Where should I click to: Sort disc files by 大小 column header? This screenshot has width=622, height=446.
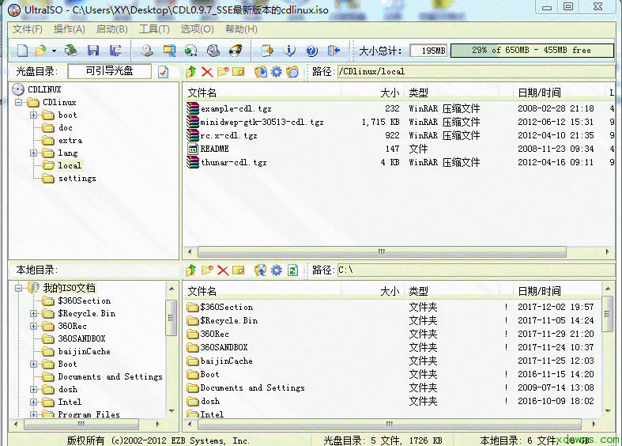pos(373,93)
